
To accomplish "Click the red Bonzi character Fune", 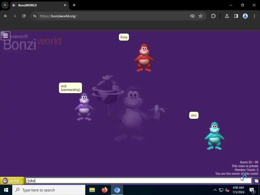I will [x=144, y=58].
